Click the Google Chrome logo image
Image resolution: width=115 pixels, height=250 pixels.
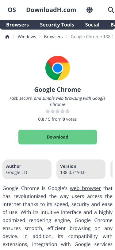tap(58, 68)
